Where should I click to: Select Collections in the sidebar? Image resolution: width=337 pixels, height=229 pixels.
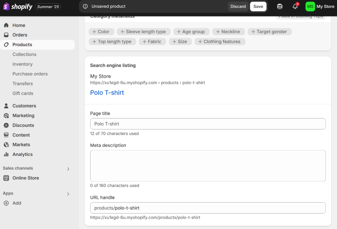click(x=24, y=54)
